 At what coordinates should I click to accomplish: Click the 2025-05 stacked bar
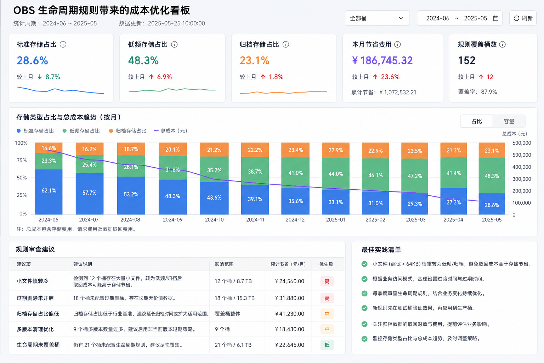tap(492, 179)
